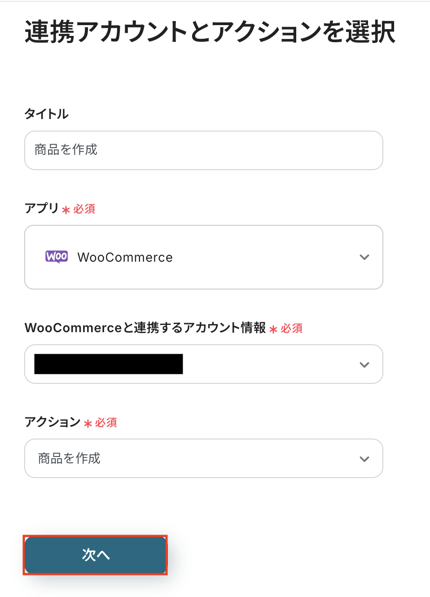430x597 pixels.
Task: Expand the アプリ dropdown chevron
Action: coord(364,257)
